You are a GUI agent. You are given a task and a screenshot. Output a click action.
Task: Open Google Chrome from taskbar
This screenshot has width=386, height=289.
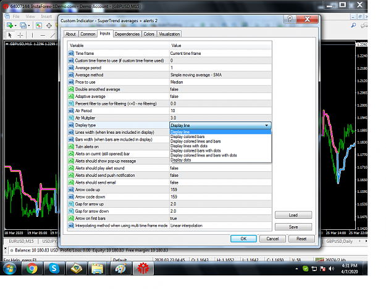(32, 268)
